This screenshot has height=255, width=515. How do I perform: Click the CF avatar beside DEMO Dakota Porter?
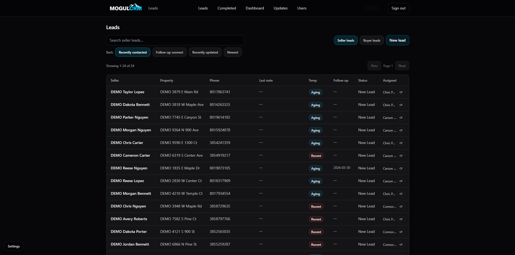(401, 232)
